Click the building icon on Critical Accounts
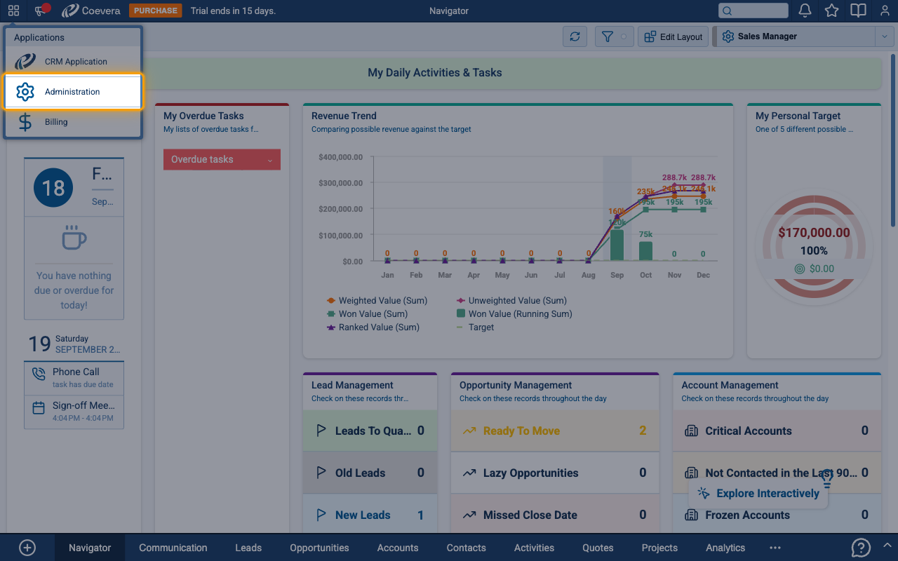This screenshot has height=561, width=898. click(691, 431)
